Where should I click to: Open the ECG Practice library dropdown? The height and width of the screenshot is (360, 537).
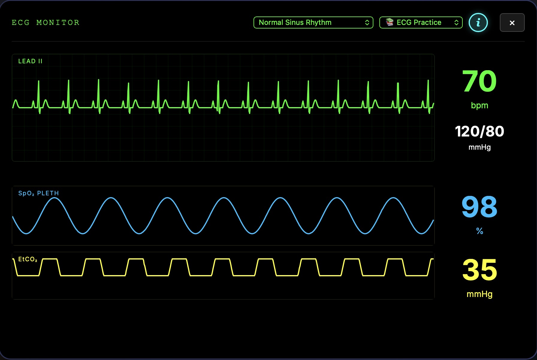coord(421,22)
